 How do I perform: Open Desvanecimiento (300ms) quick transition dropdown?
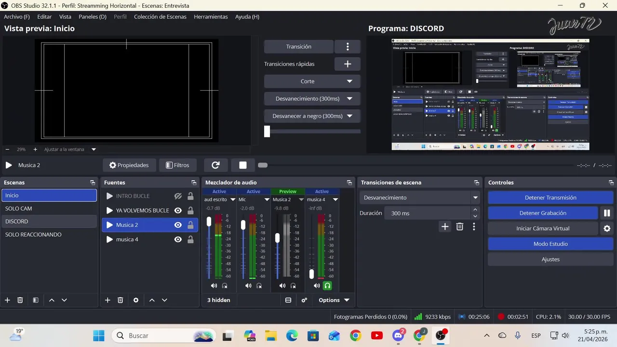(312, 99)
